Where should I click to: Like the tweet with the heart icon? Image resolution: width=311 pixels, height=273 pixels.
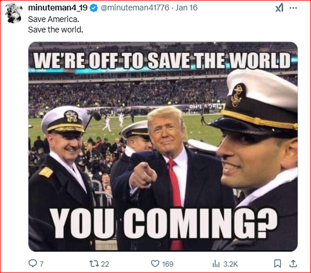[x=155, y=264]
